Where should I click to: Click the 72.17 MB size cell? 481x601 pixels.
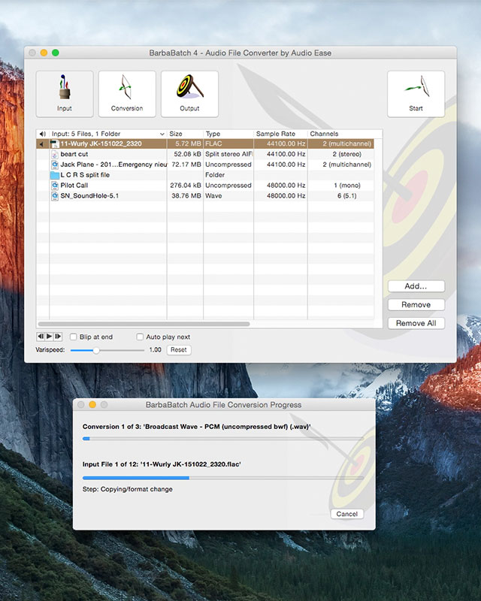point(186,165)
